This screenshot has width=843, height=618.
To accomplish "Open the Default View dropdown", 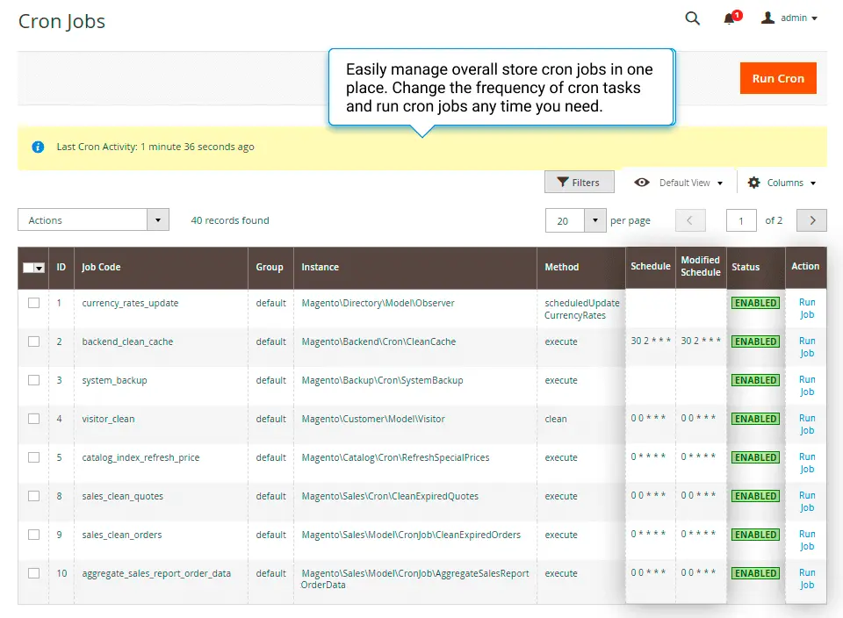I will 685,182.
